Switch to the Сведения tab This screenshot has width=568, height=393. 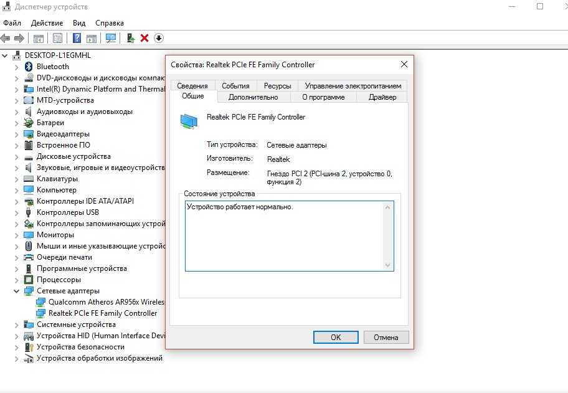pyautogui.click(x=192, y=86)
